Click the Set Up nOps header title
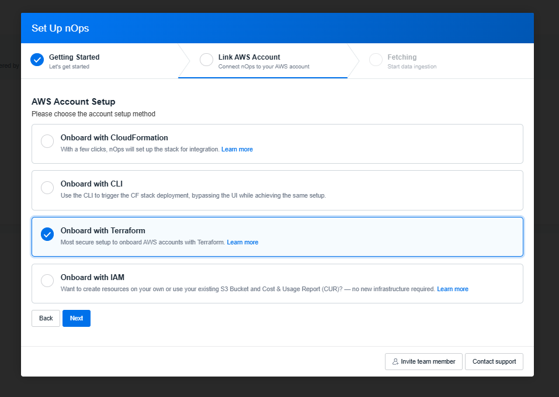The height and width of the screenshot is (397, 559). coord(60,29)
